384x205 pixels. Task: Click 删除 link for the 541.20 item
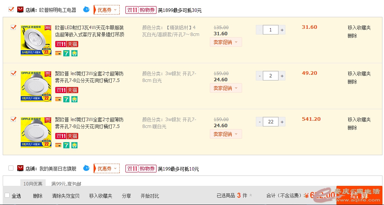pos(352,128)
